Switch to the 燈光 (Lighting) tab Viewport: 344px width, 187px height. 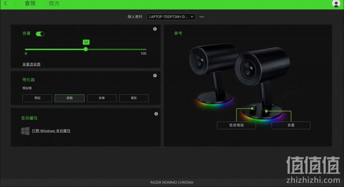pos(54,3)
